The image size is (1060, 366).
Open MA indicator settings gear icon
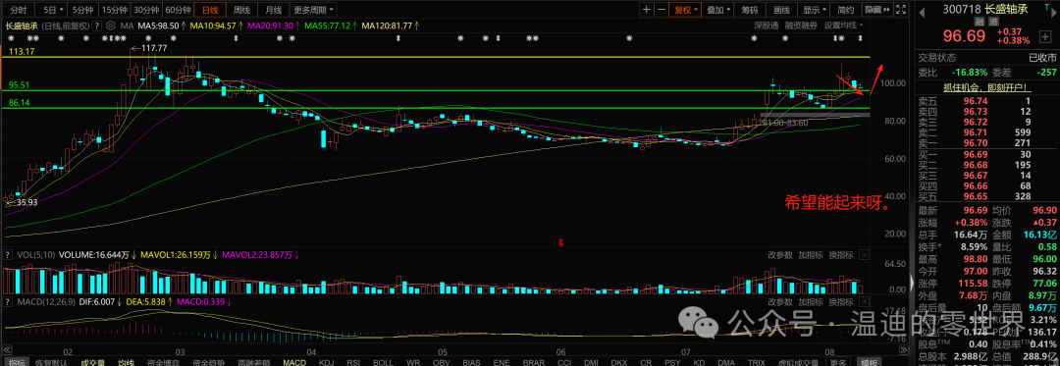coord(110,26)
